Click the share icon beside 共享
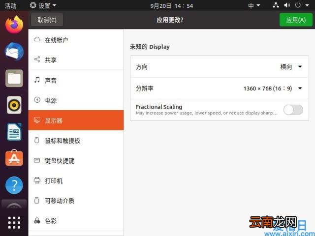Image resolution: width=315 pixels, height=236 pixels. click(x=37, y=59)
